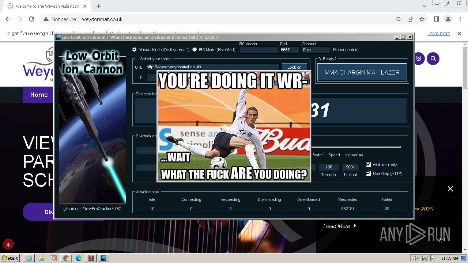Image resolution: width=468 pixels, height=263 pixels.
Task: Click the IRC server input field
Action: (x=258, y=50)
